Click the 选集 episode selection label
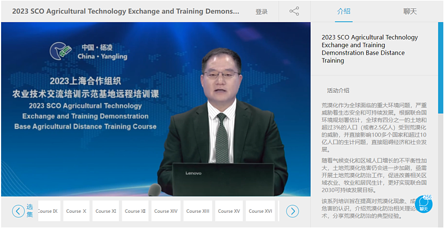Image resolution: width=444 pixels, height=230 pixels. point(30,211)
